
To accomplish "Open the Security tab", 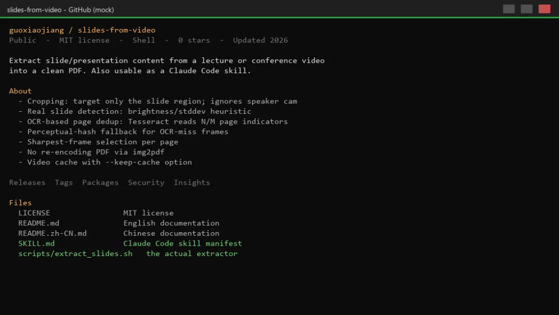I will 146,183.
